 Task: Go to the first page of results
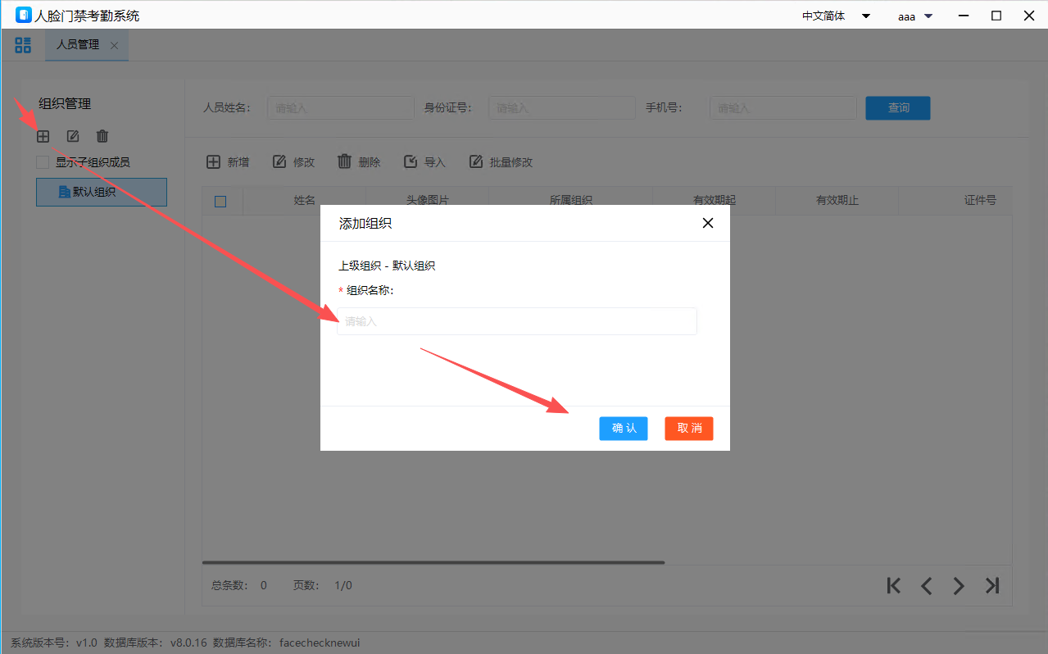(x=894, y=585)
